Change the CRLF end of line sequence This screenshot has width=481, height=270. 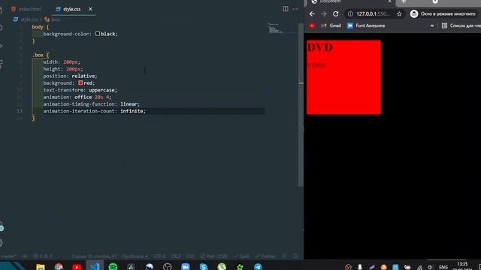(176, 256)
